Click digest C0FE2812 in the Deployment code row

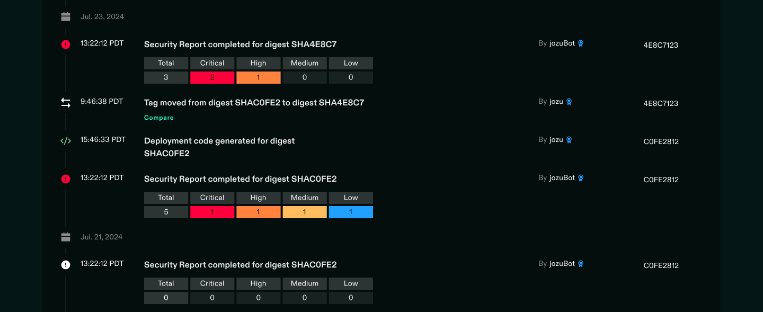[661, 141]
